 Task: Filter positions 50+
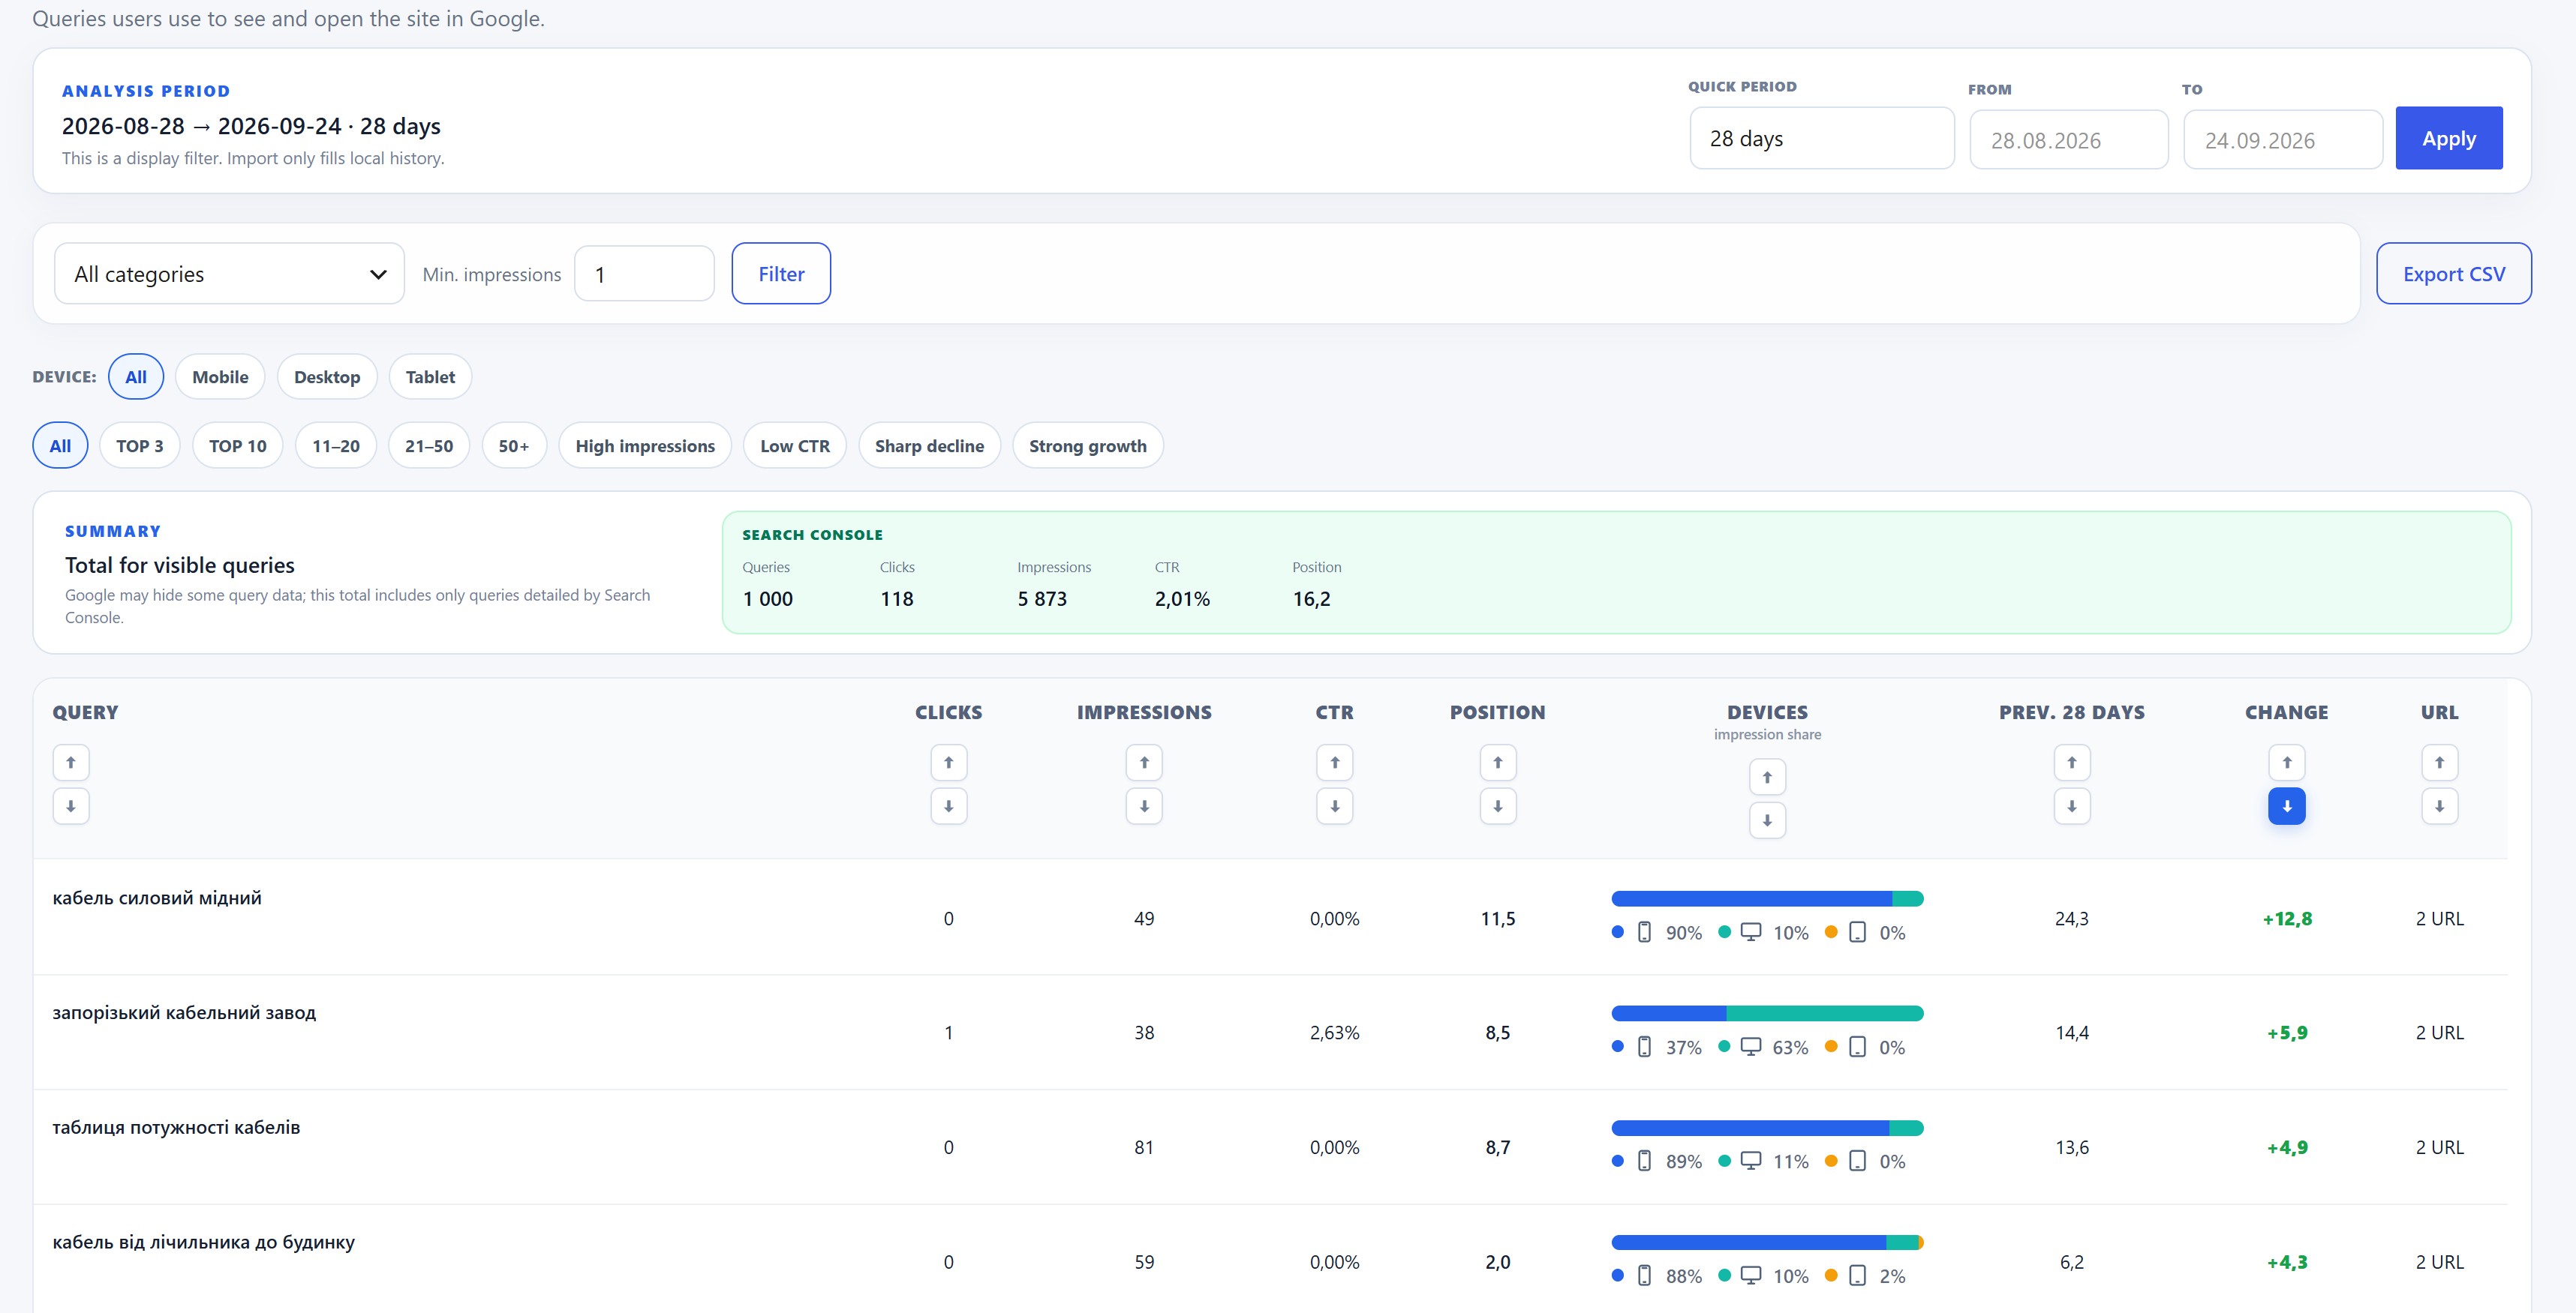[514, 445]
